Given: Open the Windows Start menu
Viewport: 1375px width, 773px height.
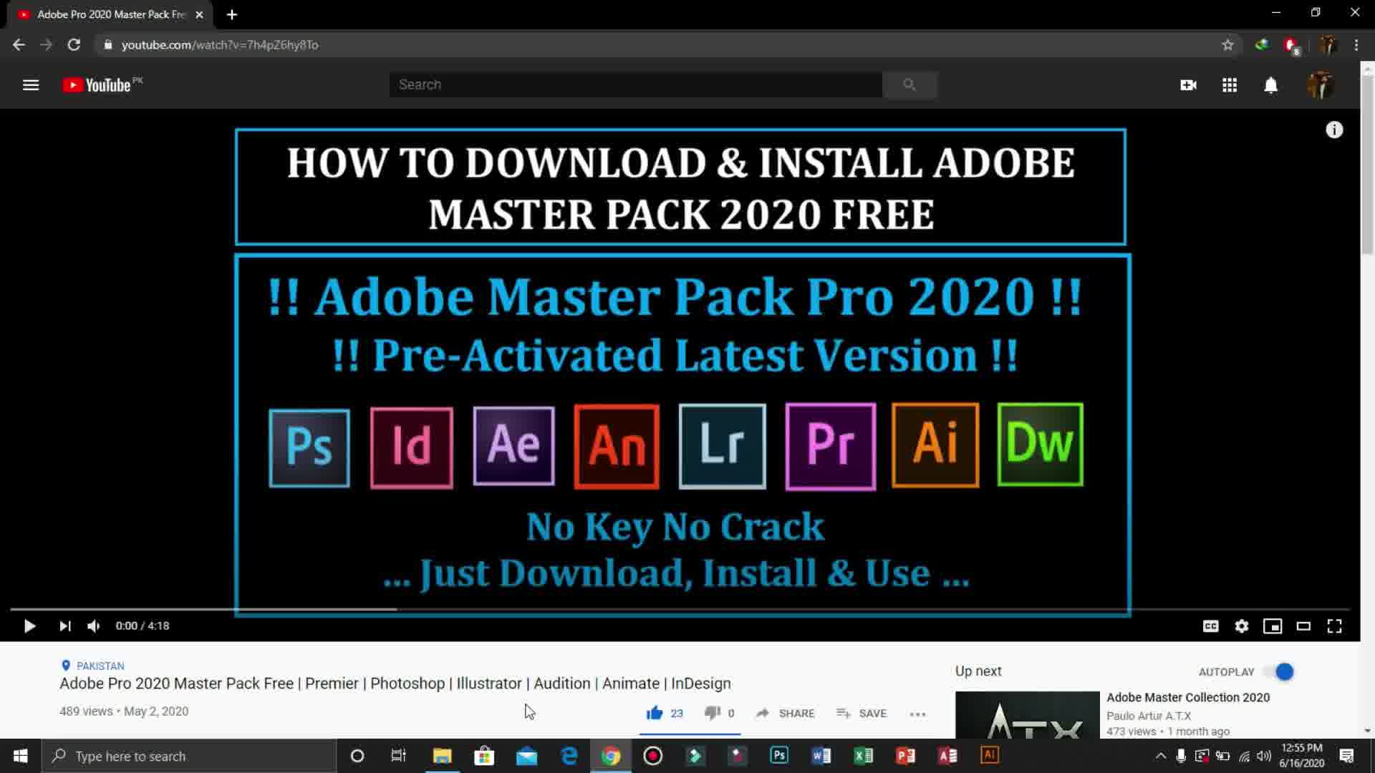Looking at the screenshot, I should click(20, 756).
